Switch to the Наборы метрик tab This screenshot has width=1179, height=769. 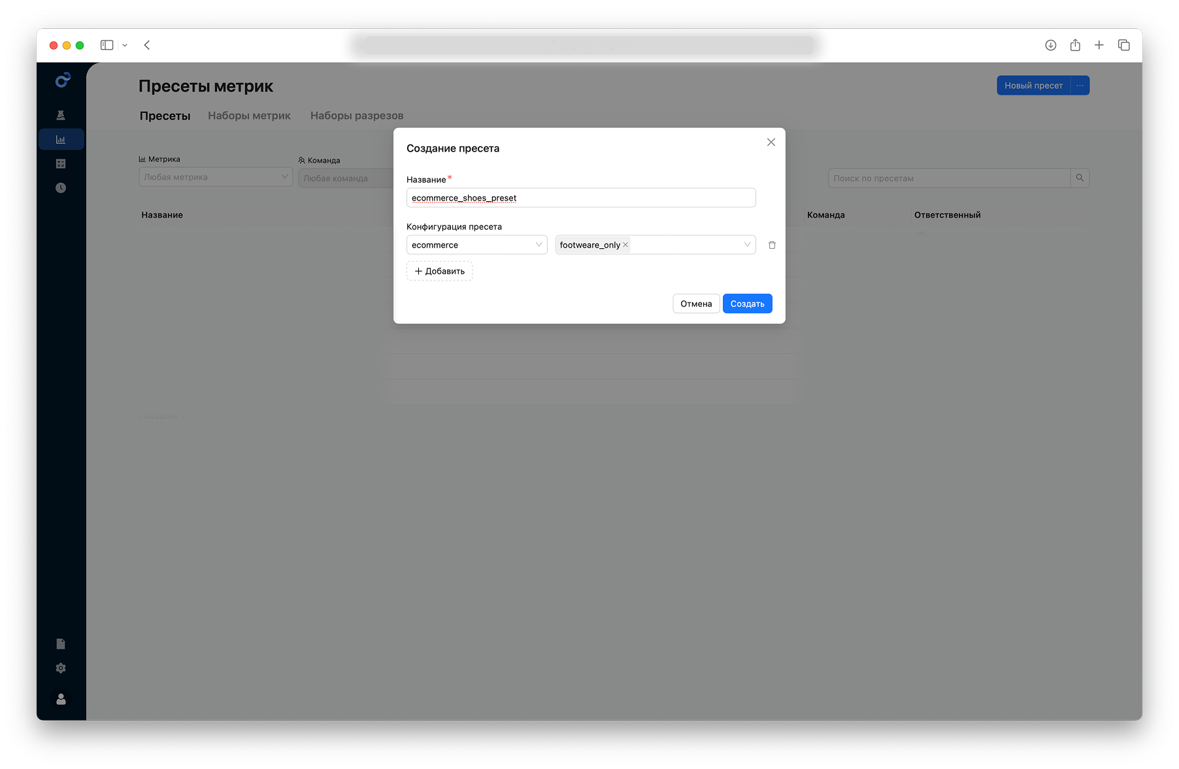[249, 116]
